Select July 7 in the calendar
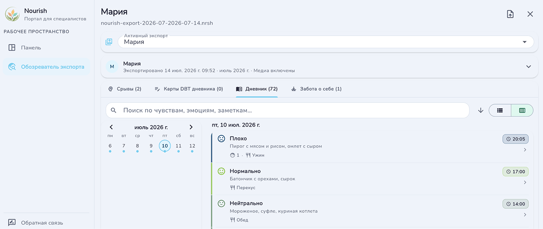 click(x=124, y=146)
